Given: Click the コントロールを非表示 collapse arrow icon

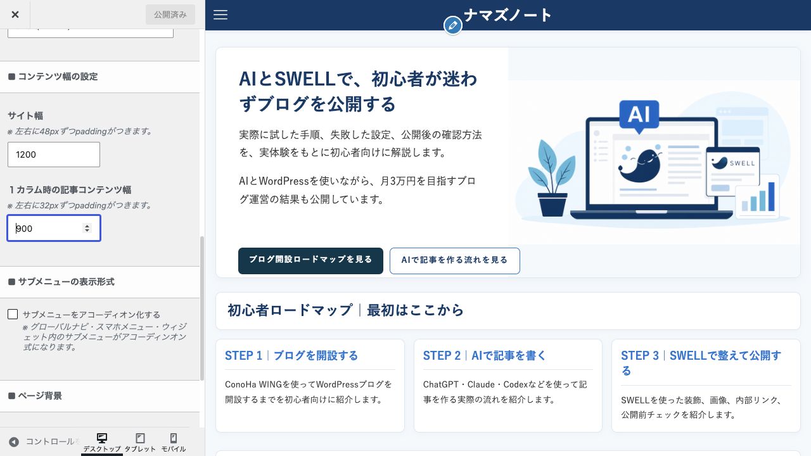Looking at the screenshot, I should (13, 442).
